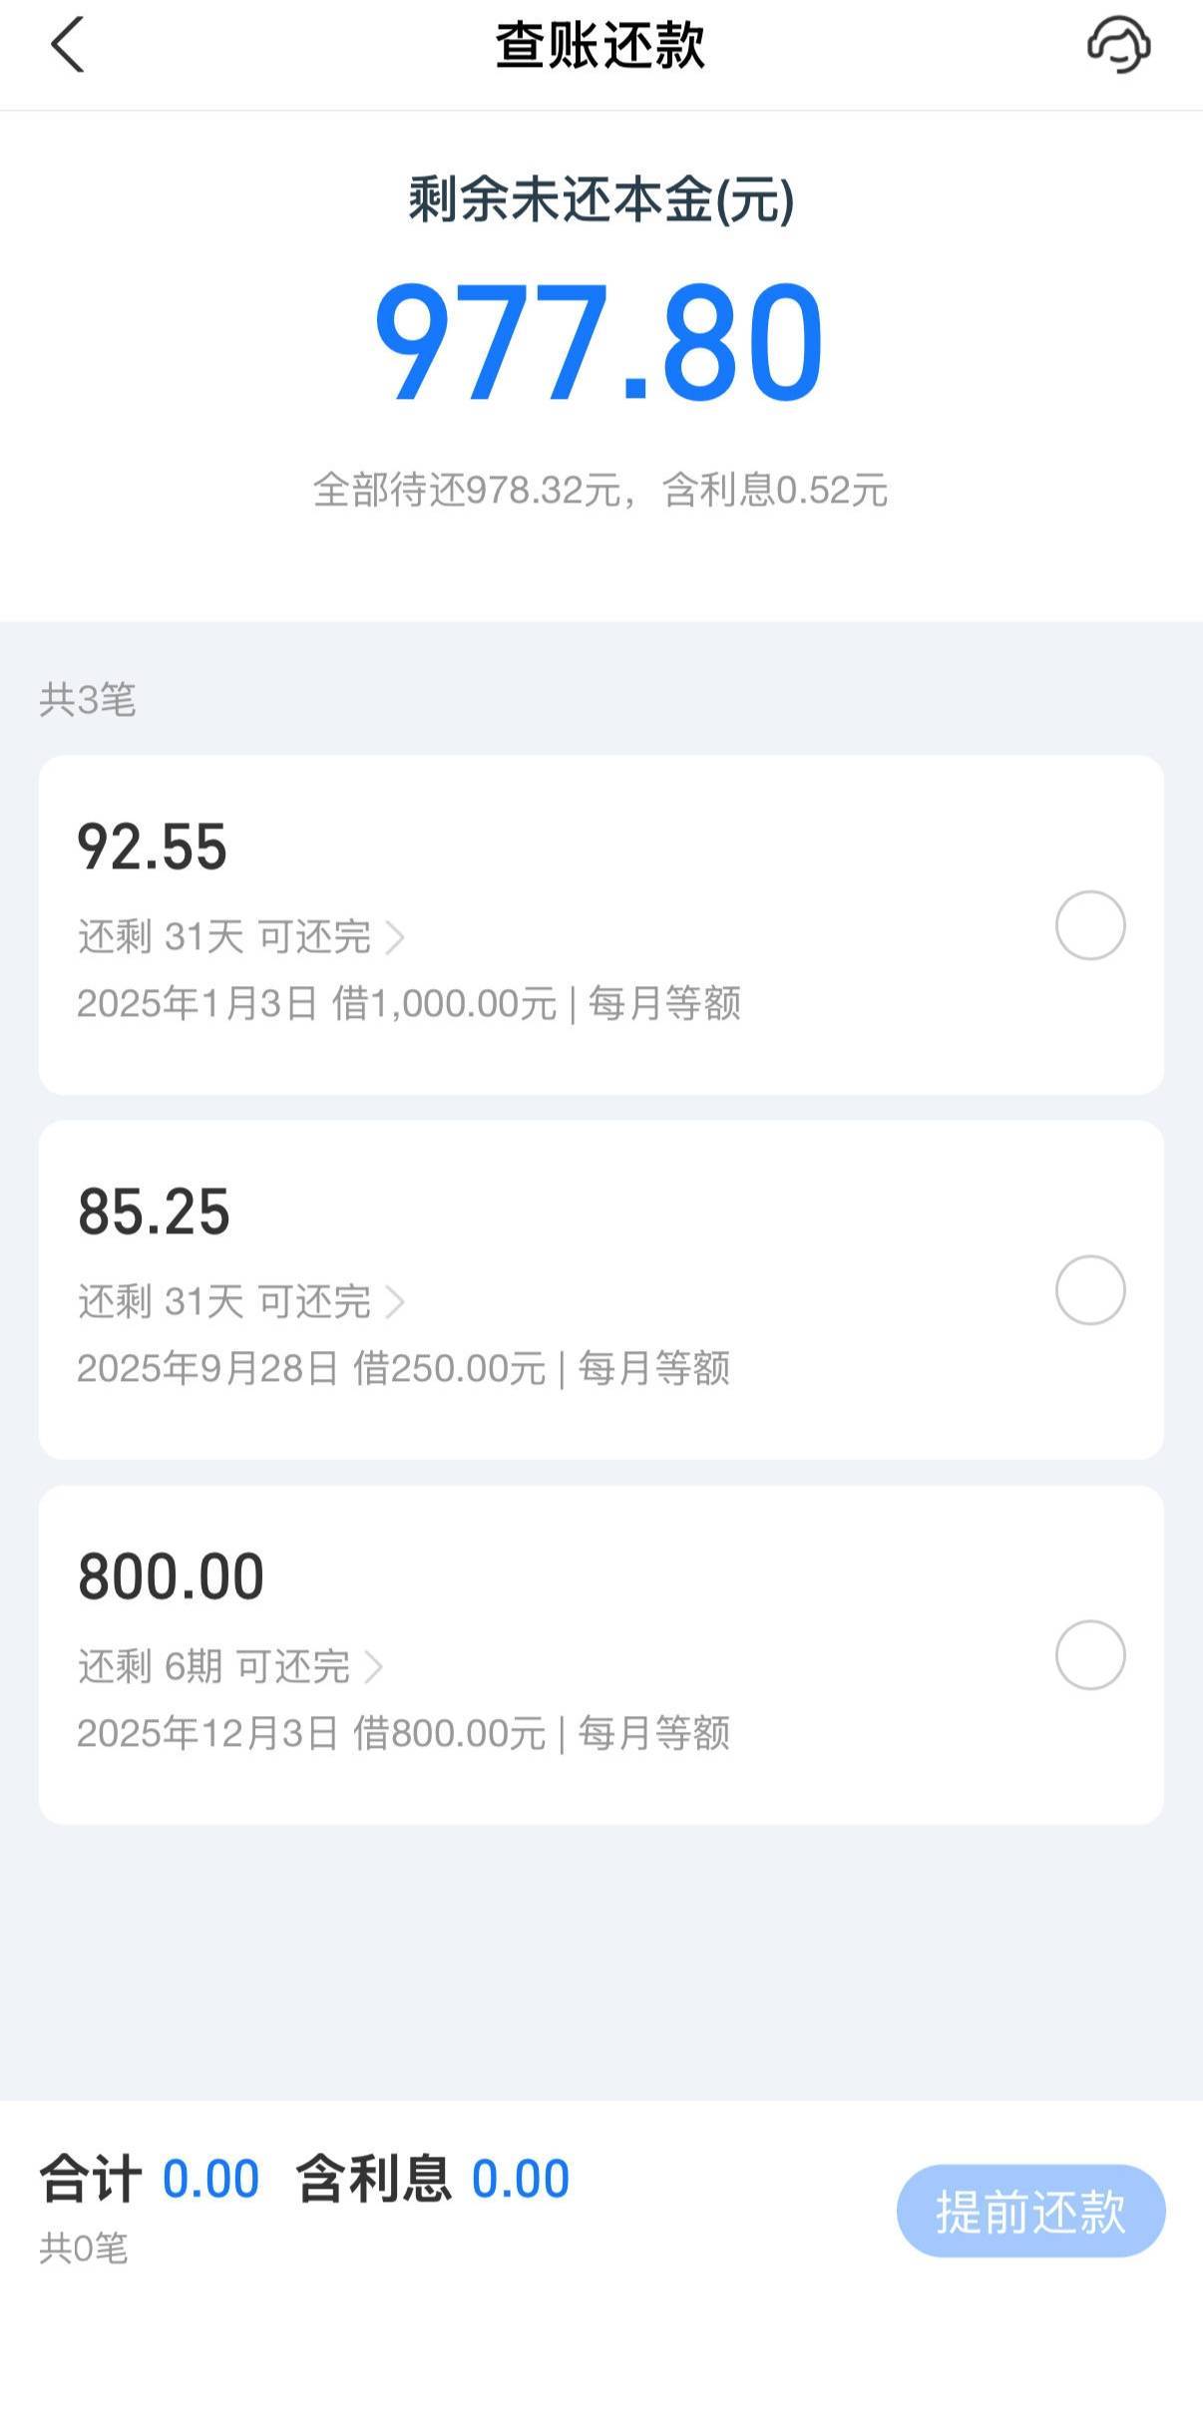
Task: Open the 2025年9月28日 借250.00元 loan details
Action: 403,1368
